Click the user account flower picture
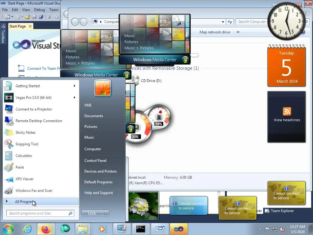This screenshot has height=235, width=313. click(x=103, y=88)
